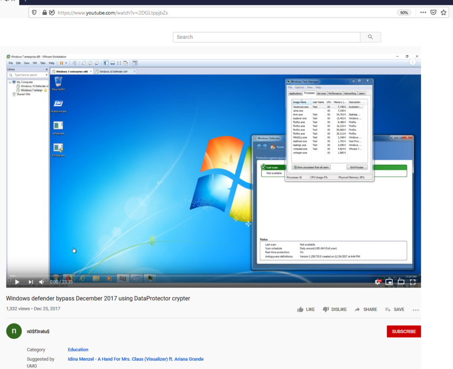Viewport: 453px width, 369px height.
Task: Select Shared VMs in library tree
Action: point(21,94)
